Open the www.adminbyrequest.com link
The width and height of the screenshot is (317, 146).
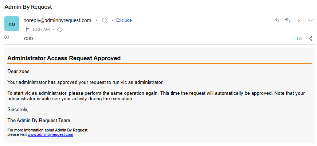50,134
